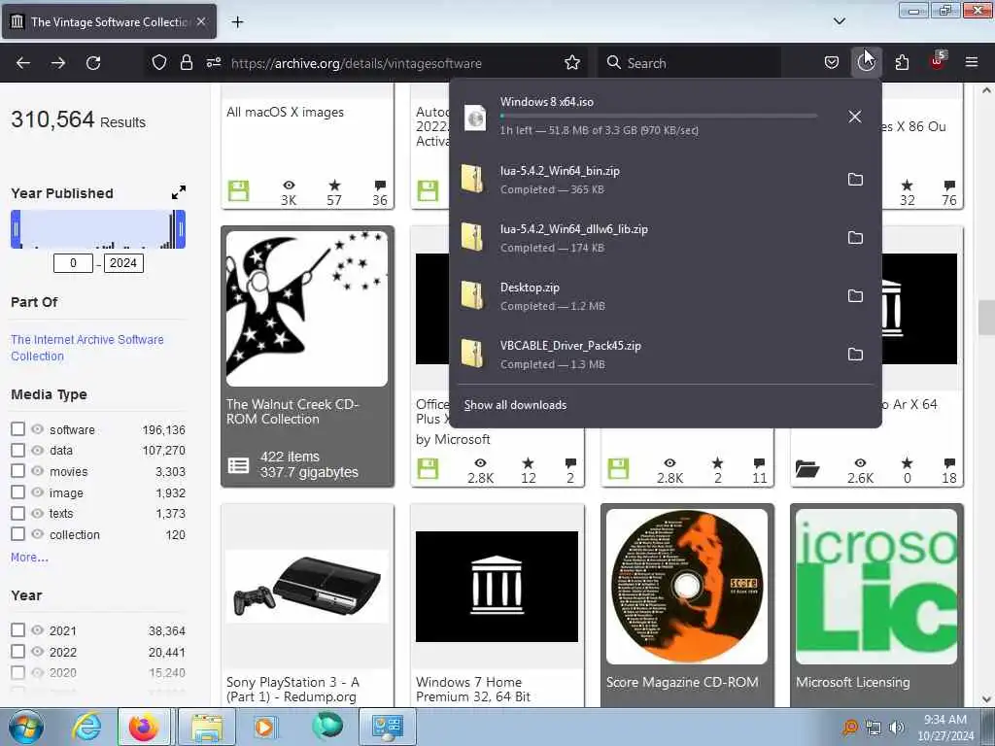Go back to the previous page
This screenshot has width=995, height=746.
click(x=23, y=63)
